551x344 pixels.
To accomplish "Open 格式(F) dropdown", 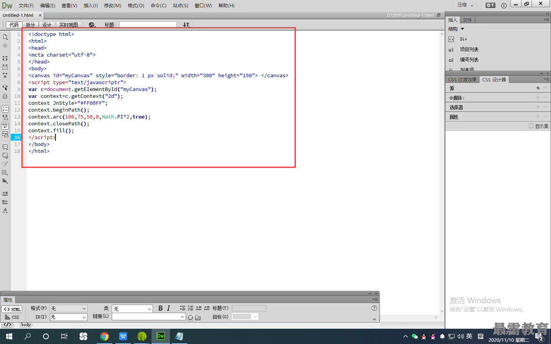I will [x=68, y=308].
